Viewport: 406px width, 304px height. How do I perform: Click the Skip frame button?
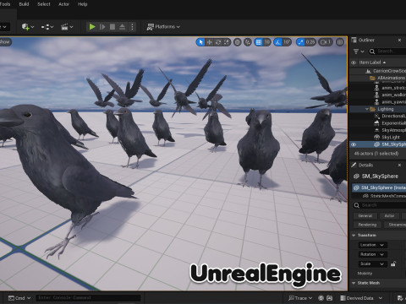coord(102,27)
